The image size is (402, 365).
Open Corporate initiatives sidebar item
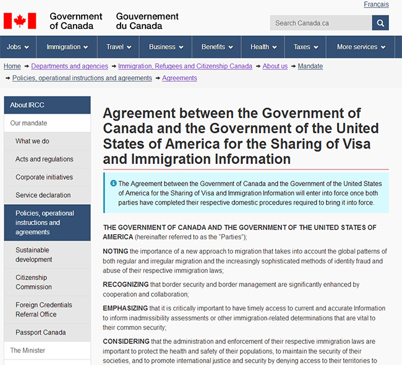pos(47,177)
